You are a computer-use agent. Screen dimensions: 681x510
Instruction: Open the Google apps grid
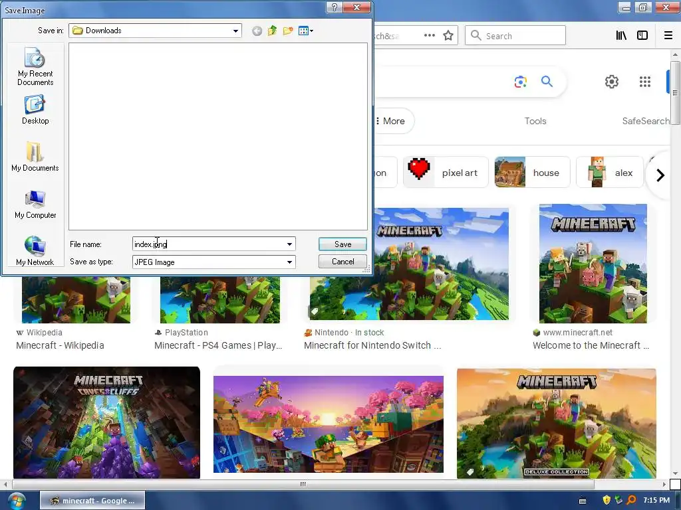(x=645, y=82)
